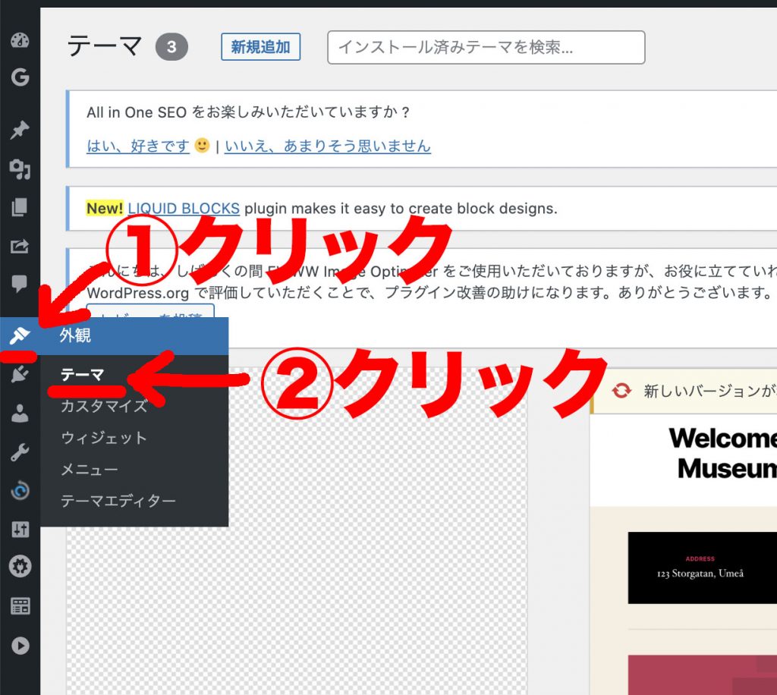Open the Plugins plug icon

tap(20, 373)
